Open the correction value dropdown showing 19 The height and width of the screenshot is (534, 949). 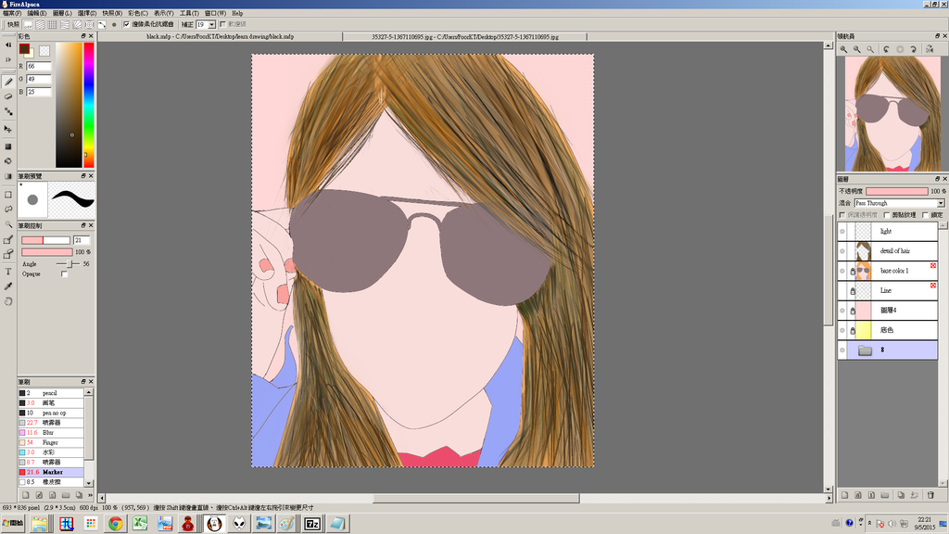click(x=206, y=24)
